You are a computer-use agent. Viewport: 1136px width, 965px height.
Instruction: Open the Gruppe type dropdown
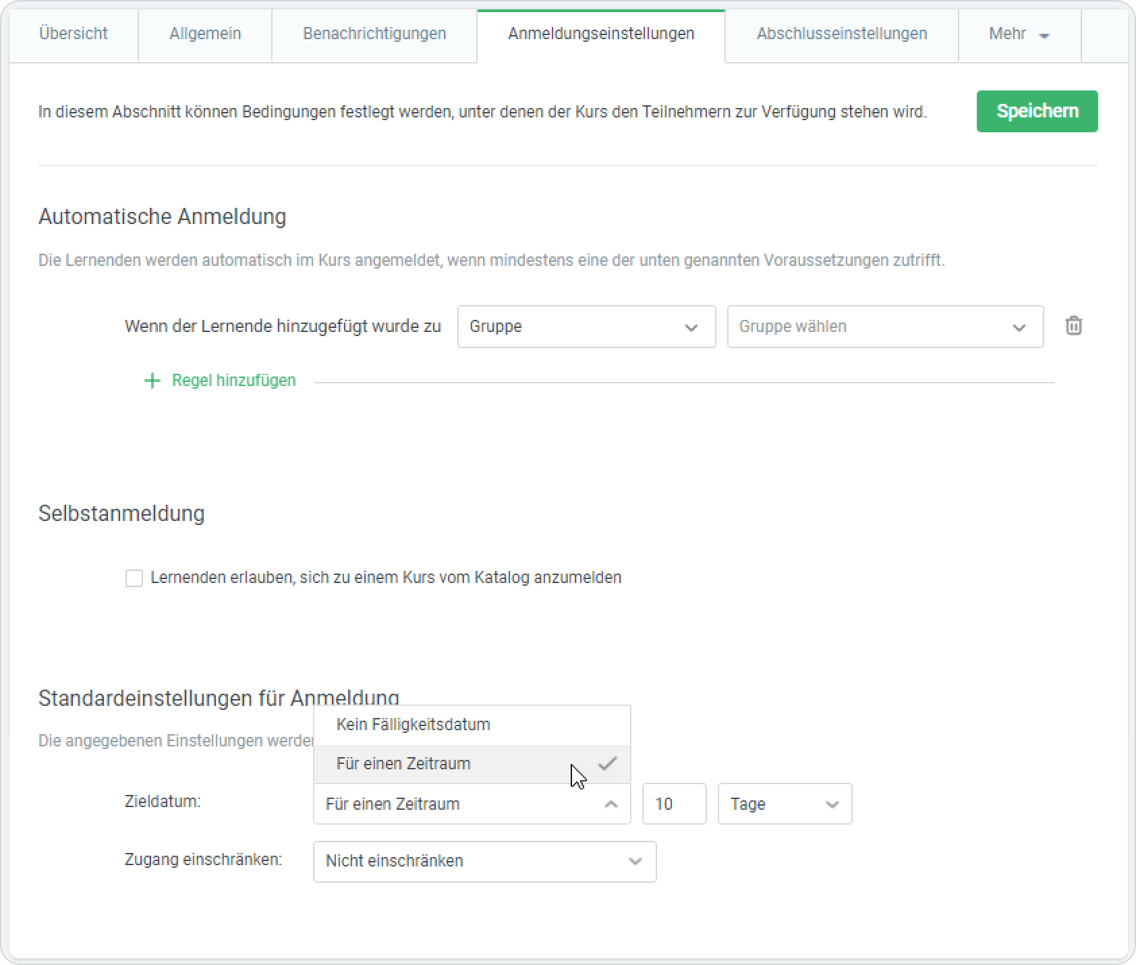coord(586,327)
